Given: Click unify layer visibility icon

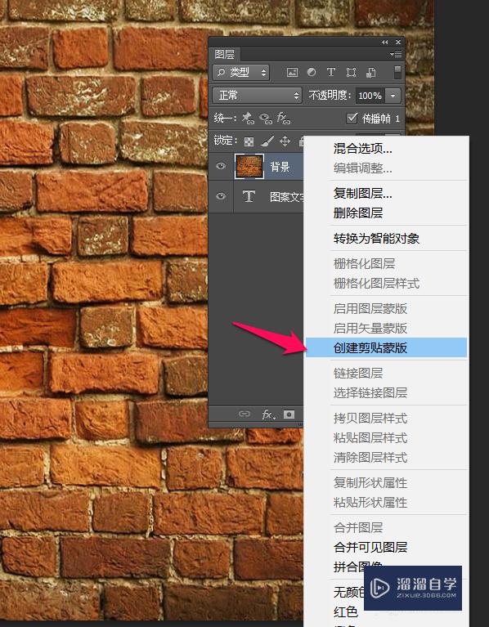Looking at the screenshot, I should click(x=266, y=118).
